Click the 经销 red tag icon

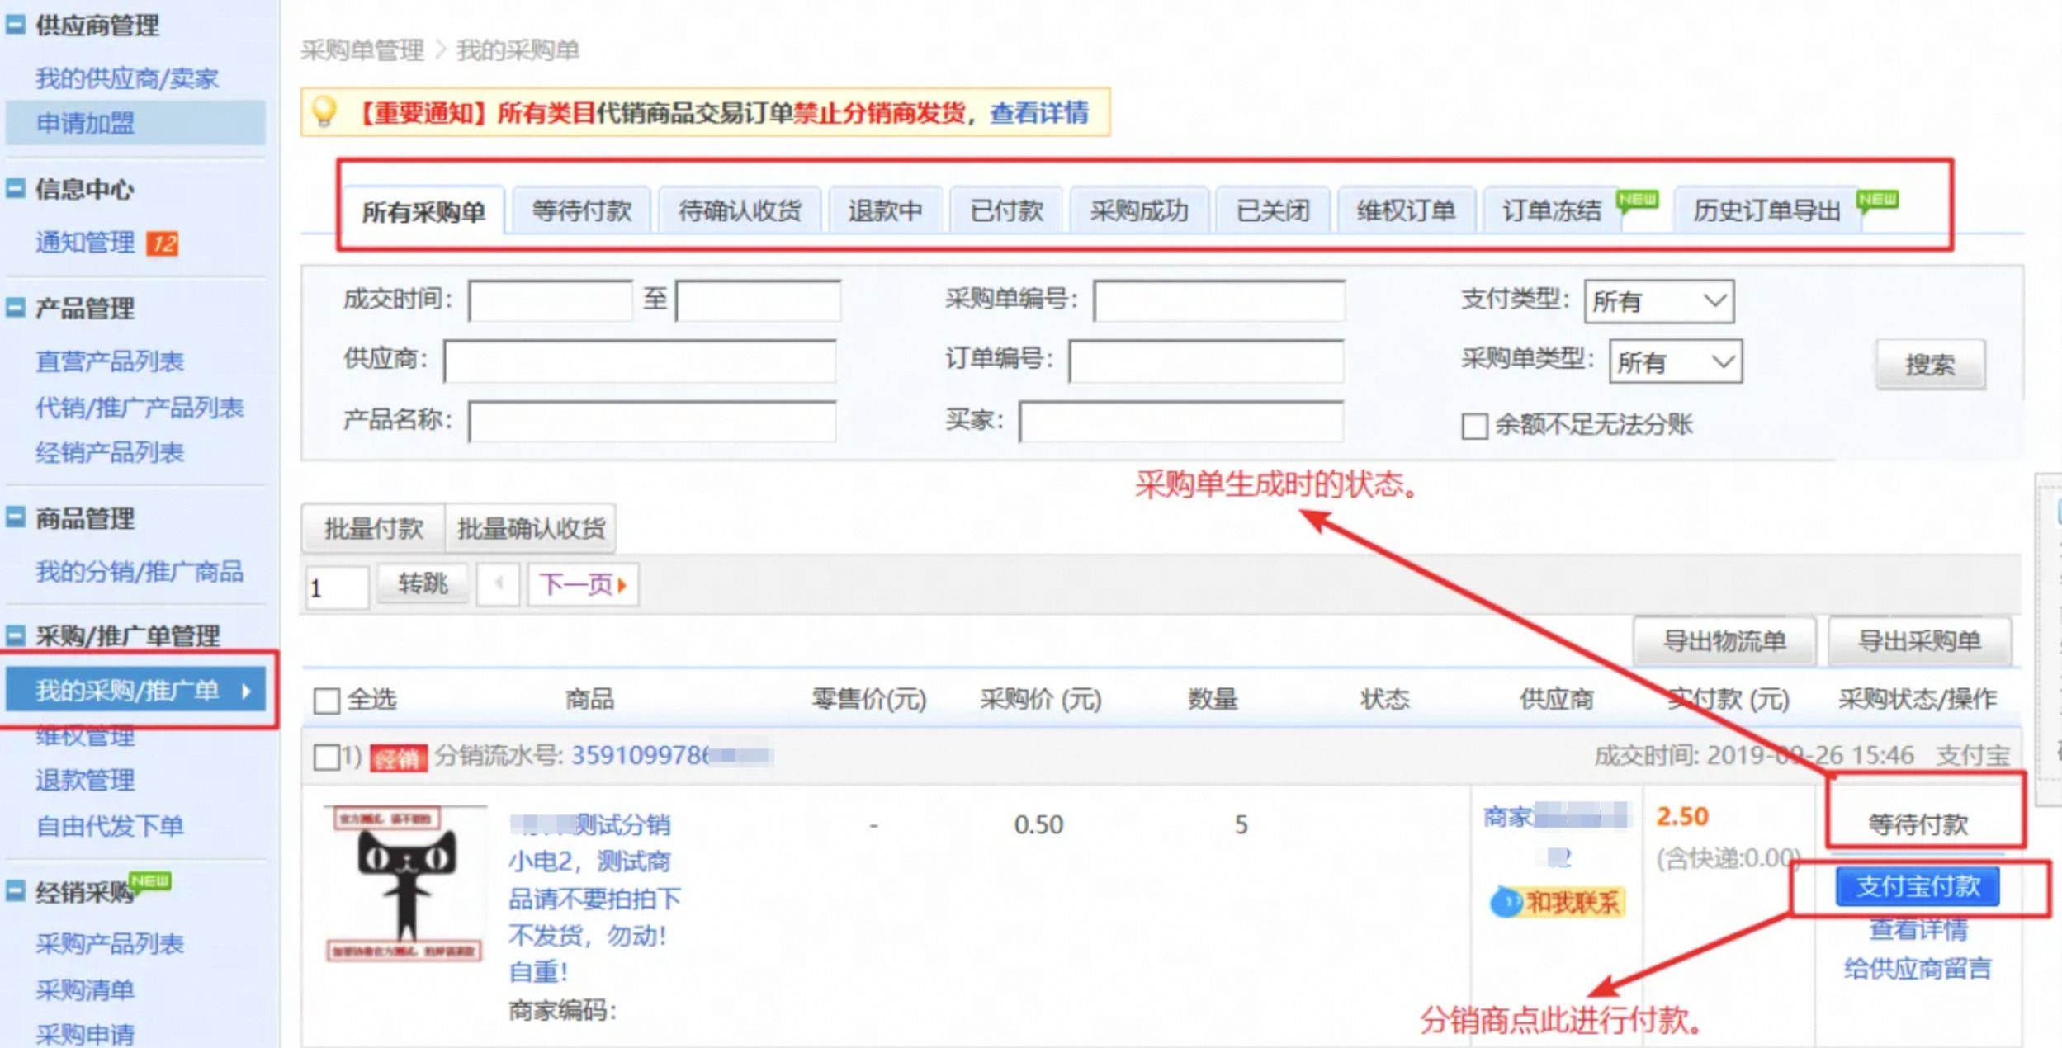pyautogui.click(x=399, y=757)
